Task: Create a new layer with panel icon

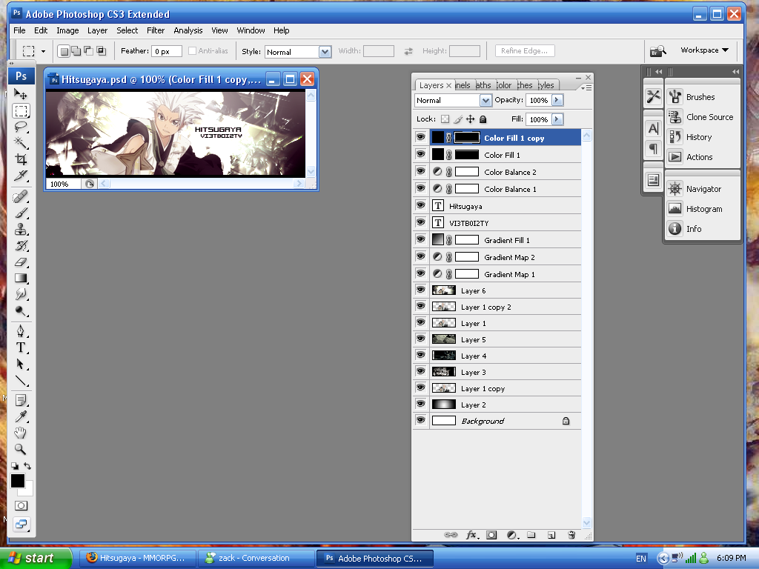Action: [551, 535]
